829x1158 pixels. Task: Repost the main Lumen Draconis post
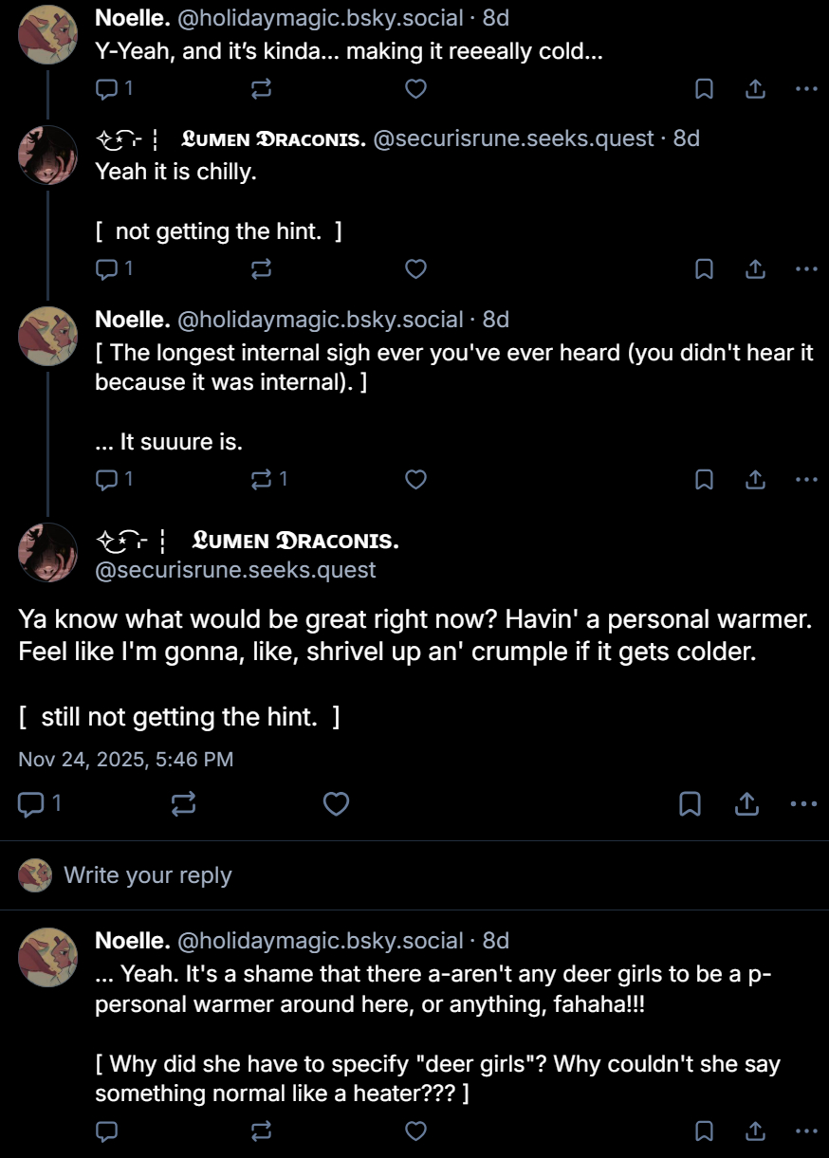(183, 804)
